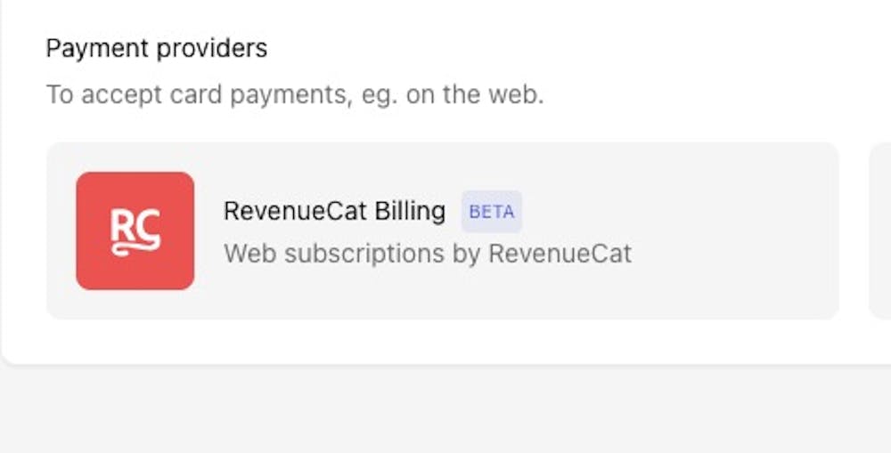This screenshot has height=453, width=891.
Task: Click the gray background below the white panel
Action: pyautogui.click(x=445, y=409)
